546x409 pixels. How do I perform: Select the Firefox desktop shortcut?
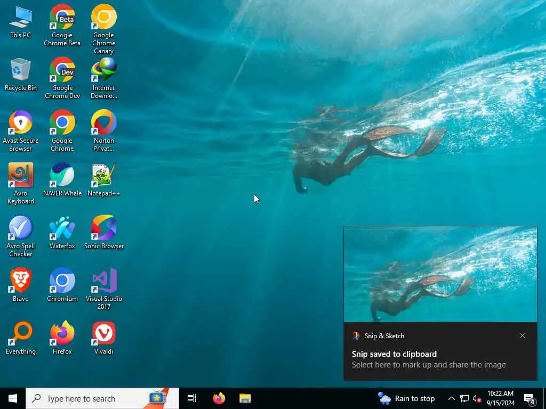point(62,338)
